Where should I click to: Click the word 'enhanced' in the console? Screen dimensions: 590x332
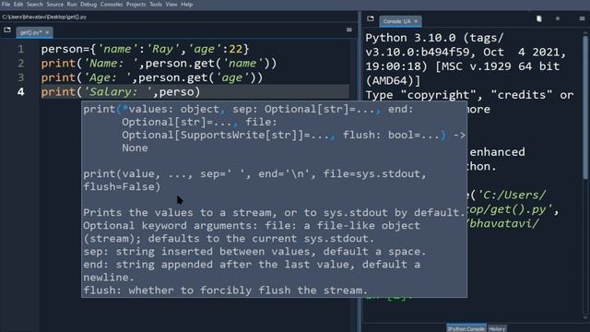[x=497, y=152]
